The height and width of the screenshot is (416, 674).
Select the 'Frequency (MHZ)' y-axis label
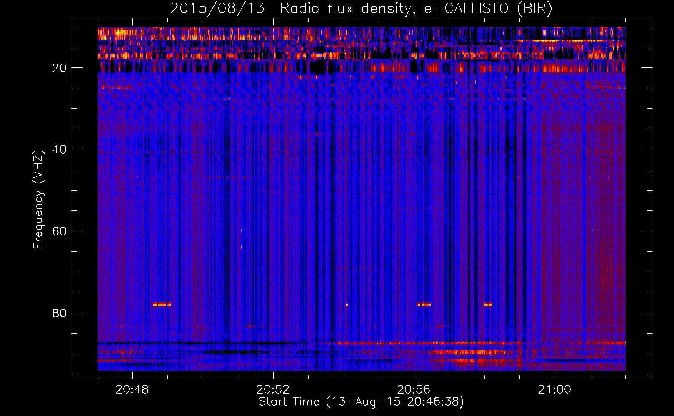point(38,200)
